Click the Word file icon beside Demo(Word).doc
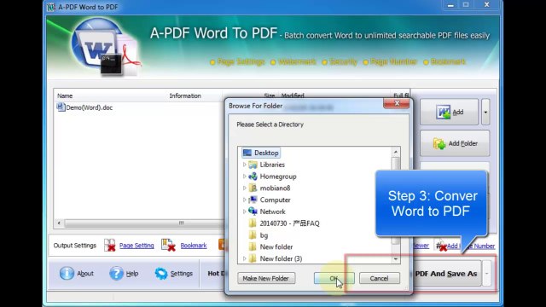The image size is (546, 307). click(61, 107)
